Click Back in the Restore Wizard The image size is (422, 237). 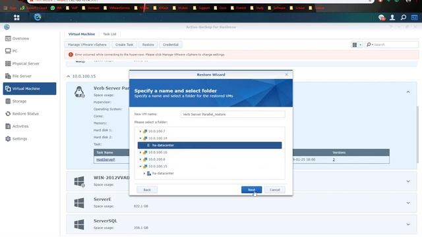pos(147,190)
